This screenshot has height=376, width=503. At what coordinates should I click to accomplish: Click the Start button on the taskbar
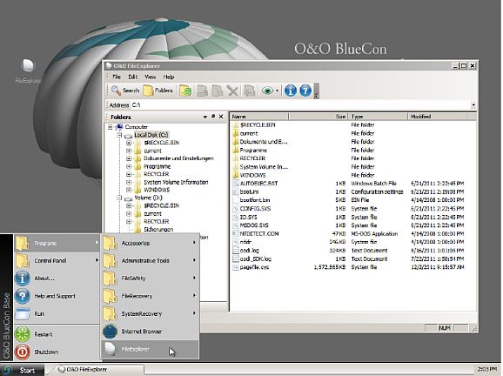22,370
